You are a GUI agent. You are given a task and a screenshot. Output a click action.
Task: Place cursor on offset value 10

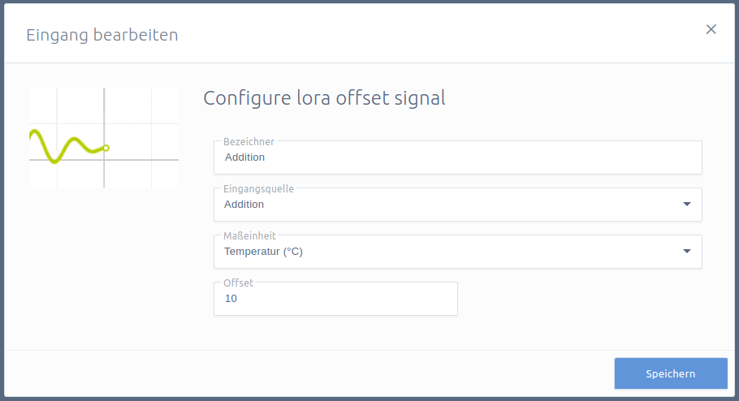(231, 299)
